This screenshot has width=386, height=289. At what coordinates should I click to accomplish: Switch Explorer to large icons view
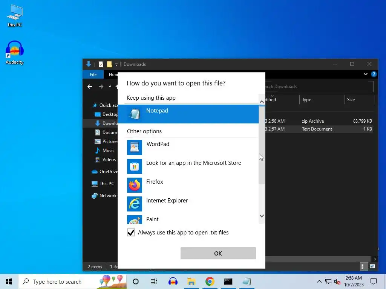[x=372, y=266]
